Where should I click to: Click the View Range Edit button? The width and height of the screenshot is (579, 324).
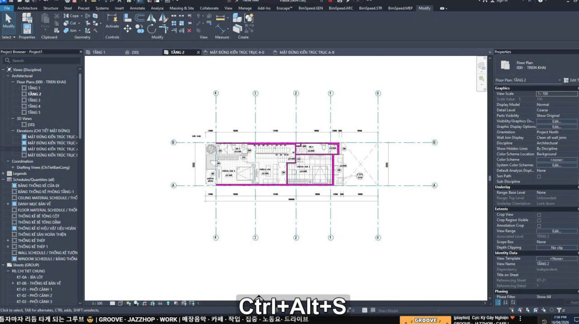(x=556, y=231)
